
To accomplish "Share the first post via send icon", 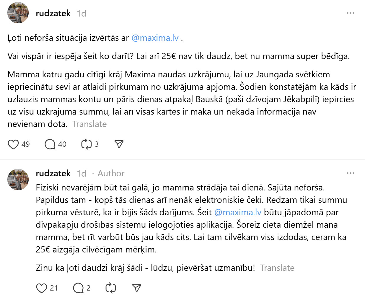I will pyautogui.click(x=119, y=144).
